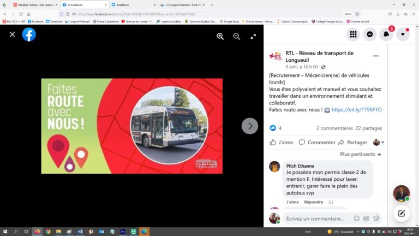Open the Facebook menu grid icon
The image size is (419, 236).
pyautogui.click(x=353, y=34)
